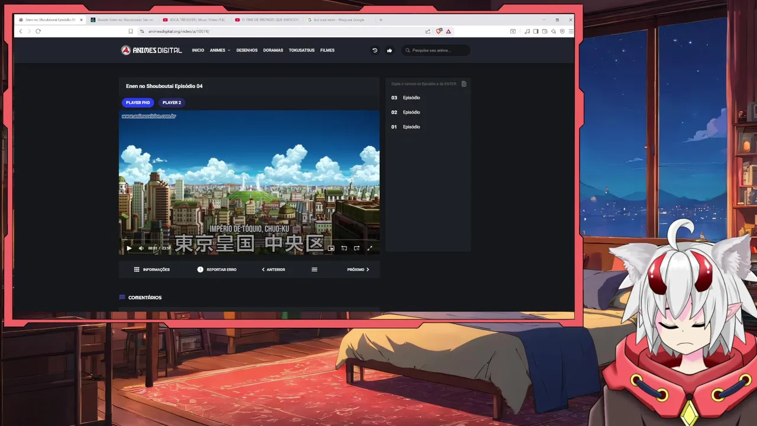Switch to 'O TIME DE BRONZES' YouTube tab
Screen dimensions: 757x426
(267, 20)
